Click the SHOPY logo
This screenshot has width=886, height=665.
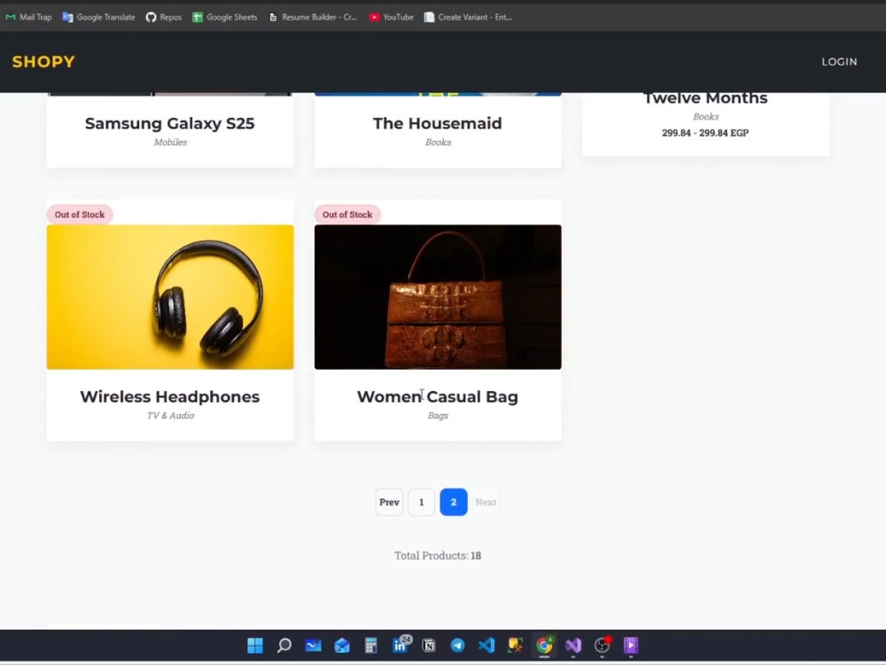coord(43,62)
